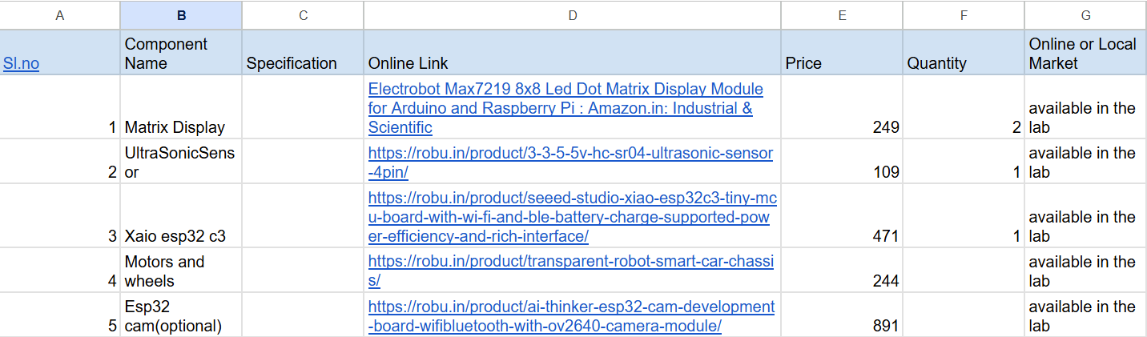Click the Online Link header cell
Image resolution: width=1147 pixels, height=337 pixels.
[x=572, y=53]
